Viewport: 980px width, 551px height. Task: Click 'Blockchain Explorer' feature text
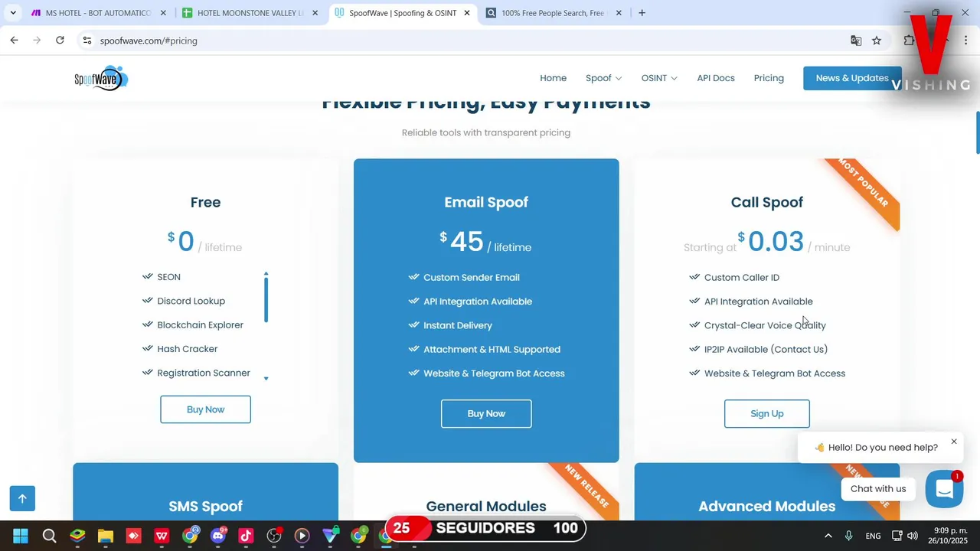(200, 324)
